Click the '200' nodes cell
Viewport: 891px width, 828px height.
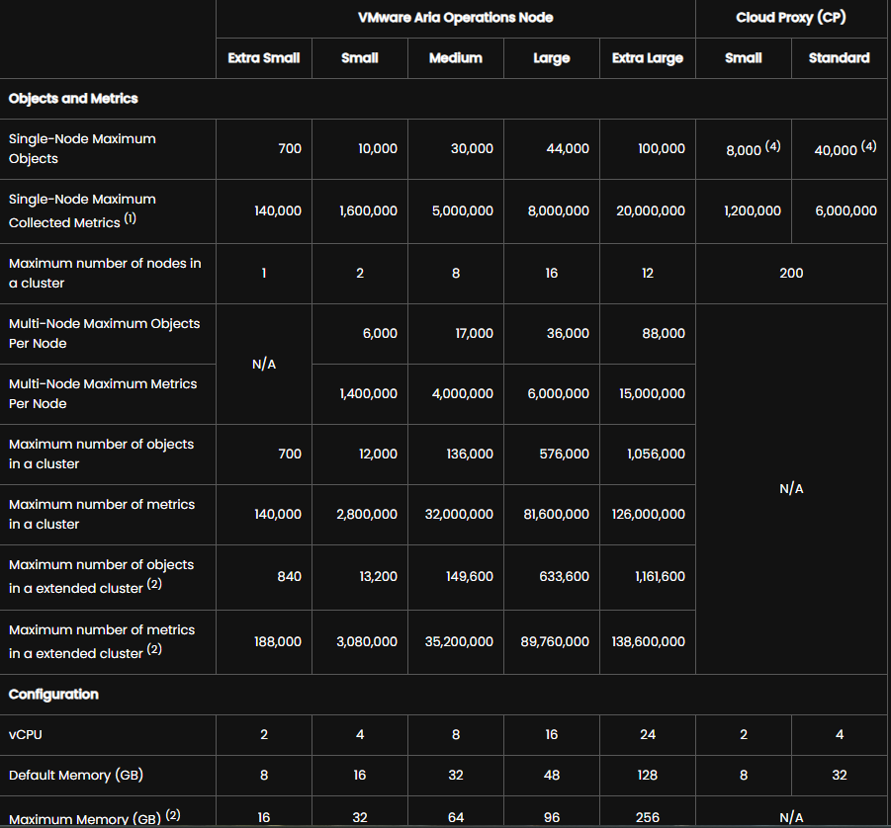tap(791, 273)
